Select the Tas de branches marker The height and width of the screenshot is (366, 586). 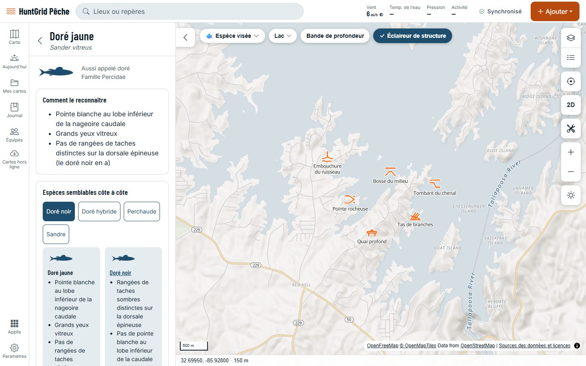coord(415,216)
